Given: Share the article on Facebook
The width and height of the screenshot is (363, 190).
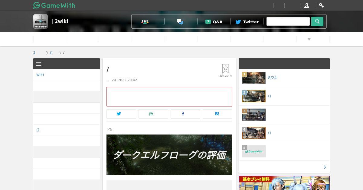Looking at the screenshot, I should coord(185,114).
